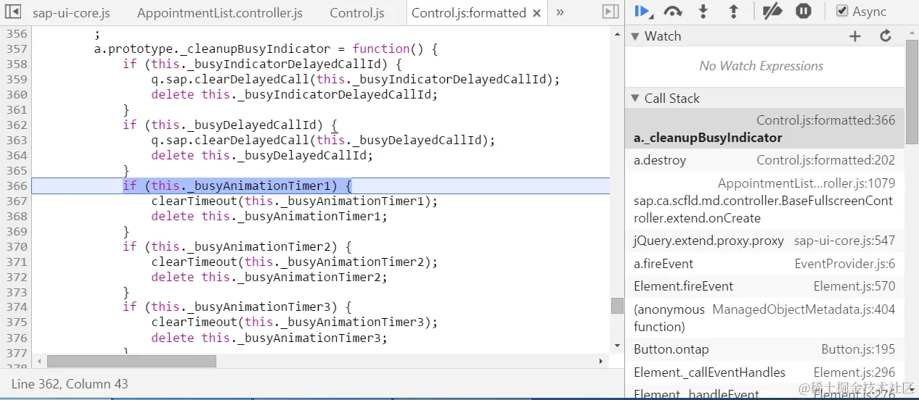Click delete statement on line 360

[295, 95]
